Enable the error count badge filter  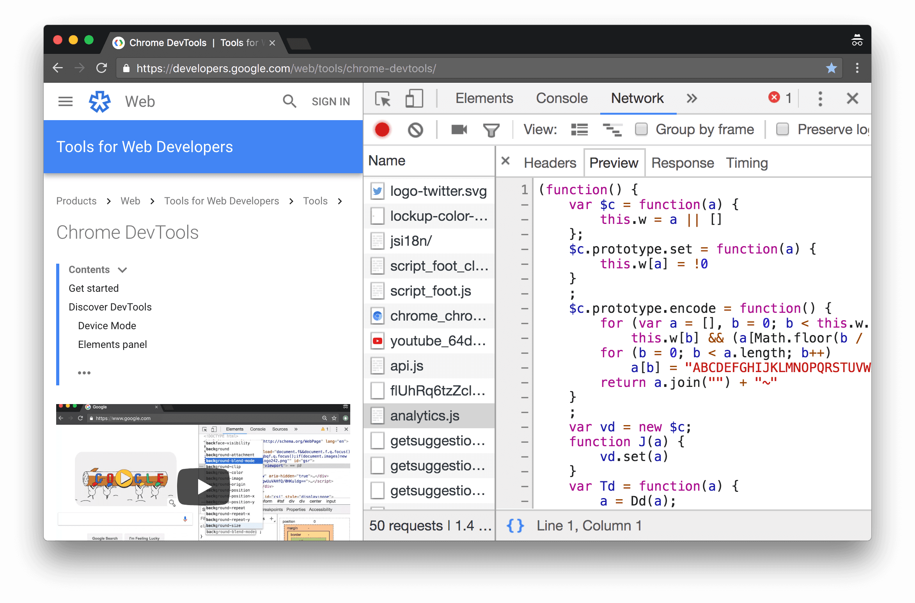(x=777, y=98)
